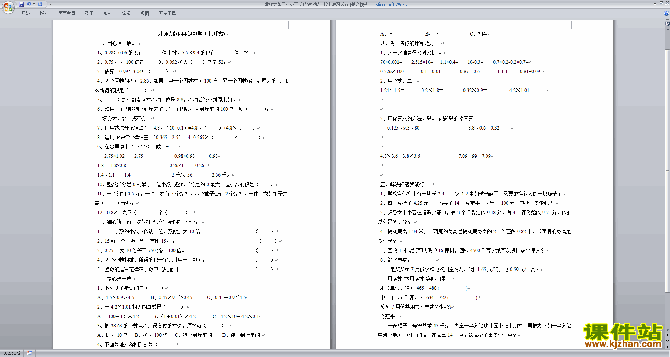
Task: Toggle the ruler display icon
Action: click(x=667, y=24)
